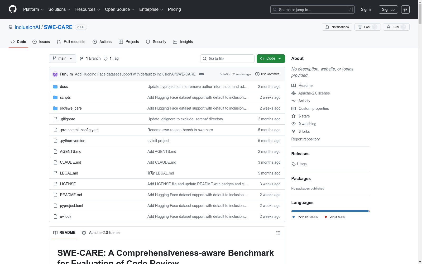Open the CLAUDE.md file
This screenshot has height=264, width=422.
click(70, 162)
